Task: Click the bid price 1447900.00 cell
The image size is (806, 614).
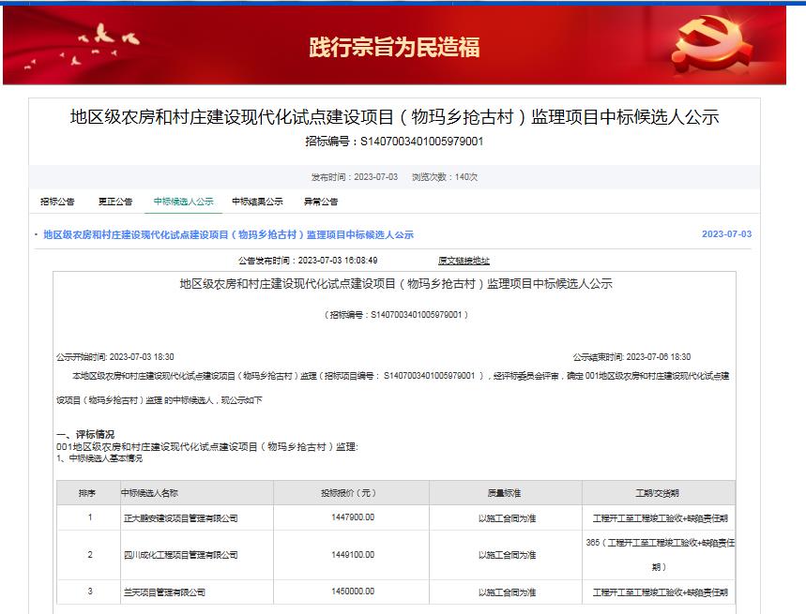Action: point(352,517)
